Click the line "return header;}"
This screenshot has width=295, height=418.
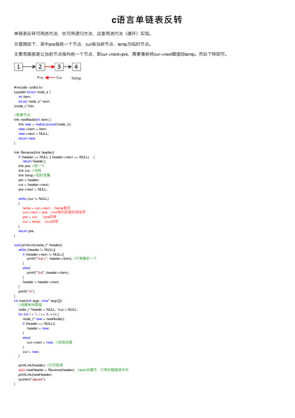(34, 161)
